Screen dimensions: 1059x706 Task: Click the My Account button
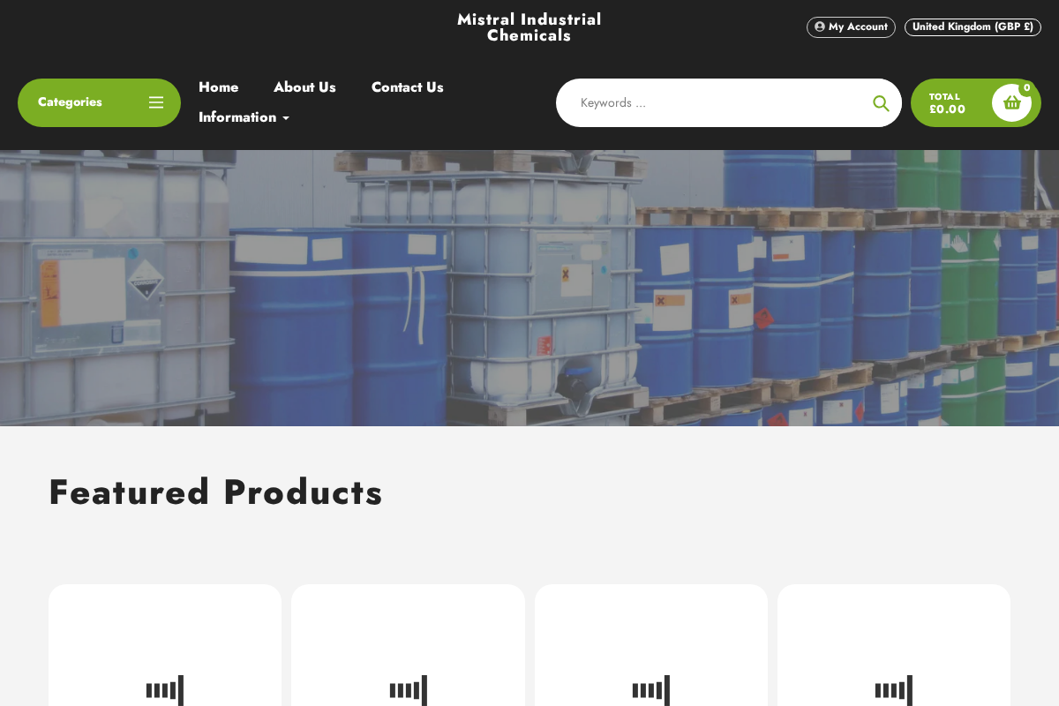click(851, 26)
